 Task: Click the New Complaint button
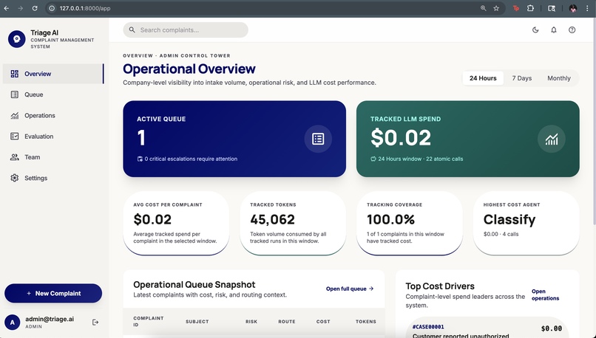pos(53,293)
